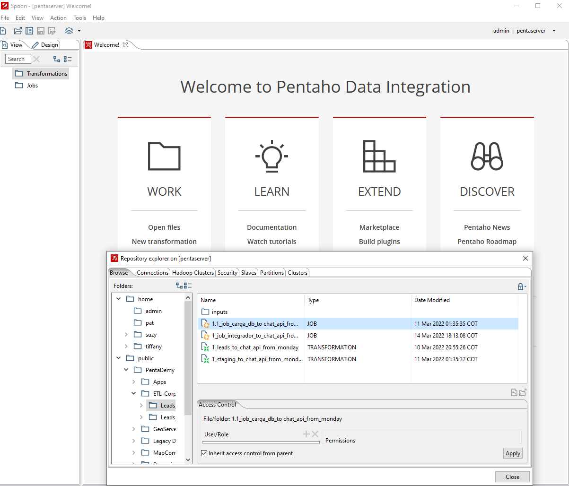Toggle Inherit access control from parent checkbox
The image size is (569, 486).
point(204,453)
